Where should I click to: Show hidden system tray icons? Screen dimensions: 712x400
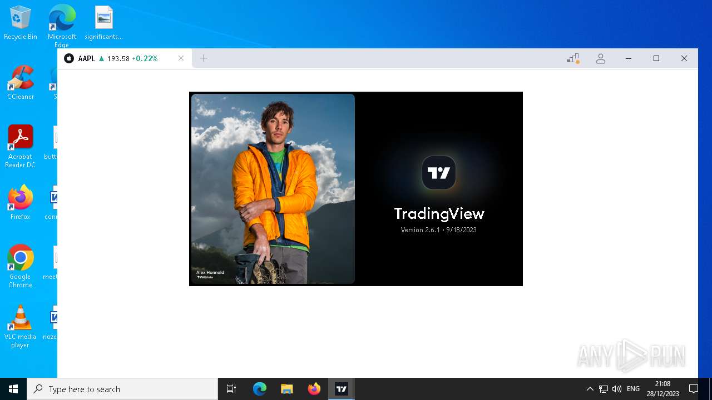pos(590,389)
